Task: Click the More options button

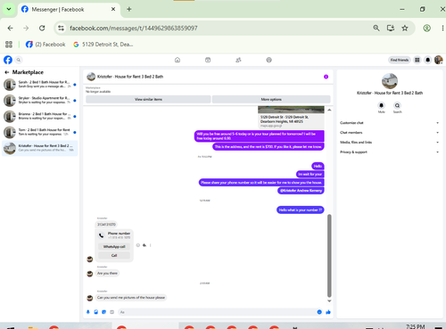Action: (271, 99)
